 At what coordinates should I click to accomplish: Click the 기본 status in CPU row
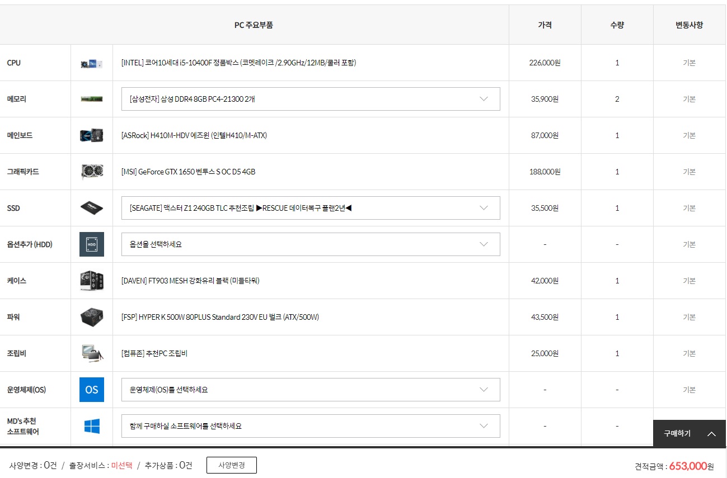click(690, 63)
